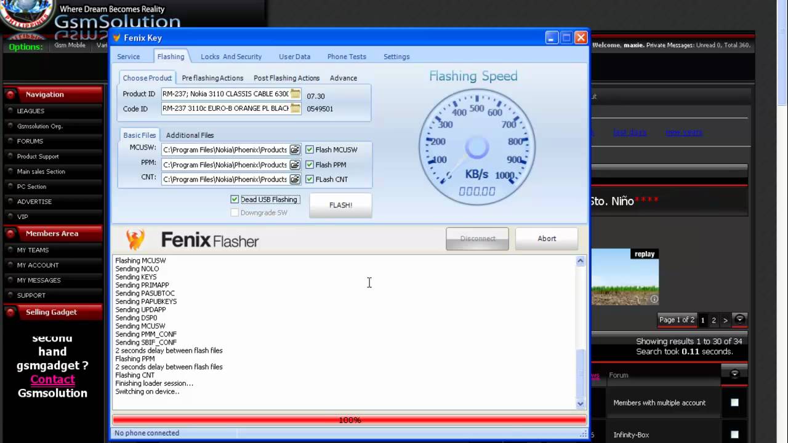This screenshot has height=443, width=788.
Task: Select the Phone Tests tab
Action: tap(347, 57)
